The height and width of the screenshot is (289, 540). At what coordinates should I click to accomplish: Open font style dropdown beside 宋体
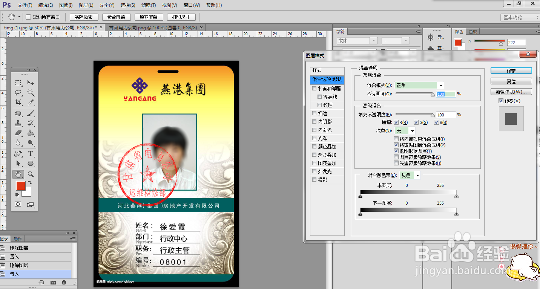pos(396,41)
